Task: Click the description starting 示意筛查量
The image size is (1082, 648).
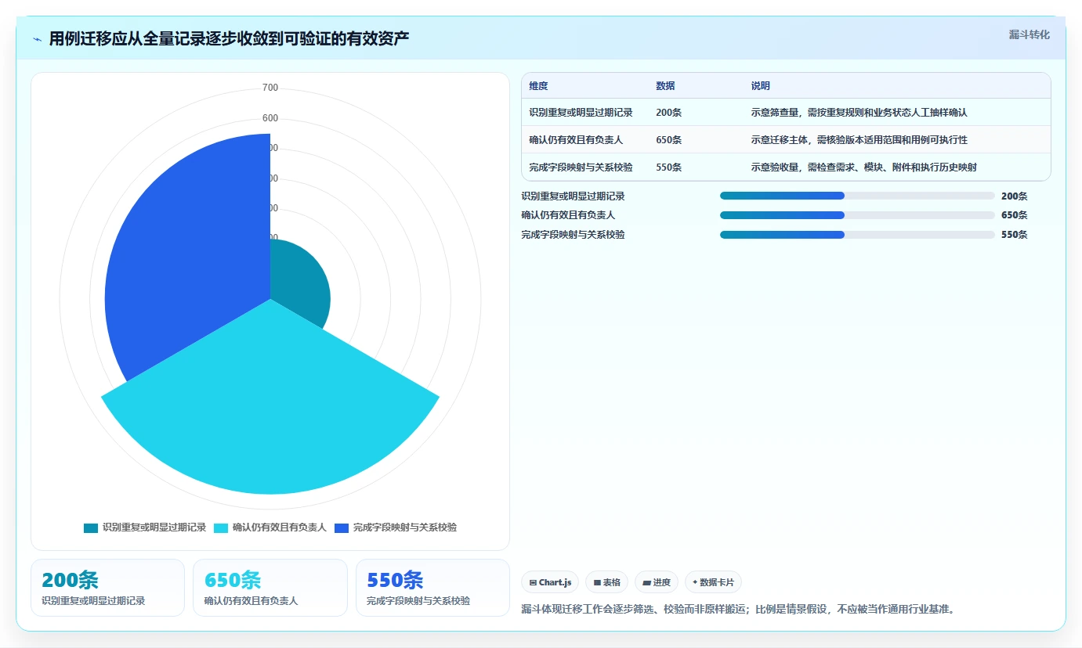Action: click(859, 113)
